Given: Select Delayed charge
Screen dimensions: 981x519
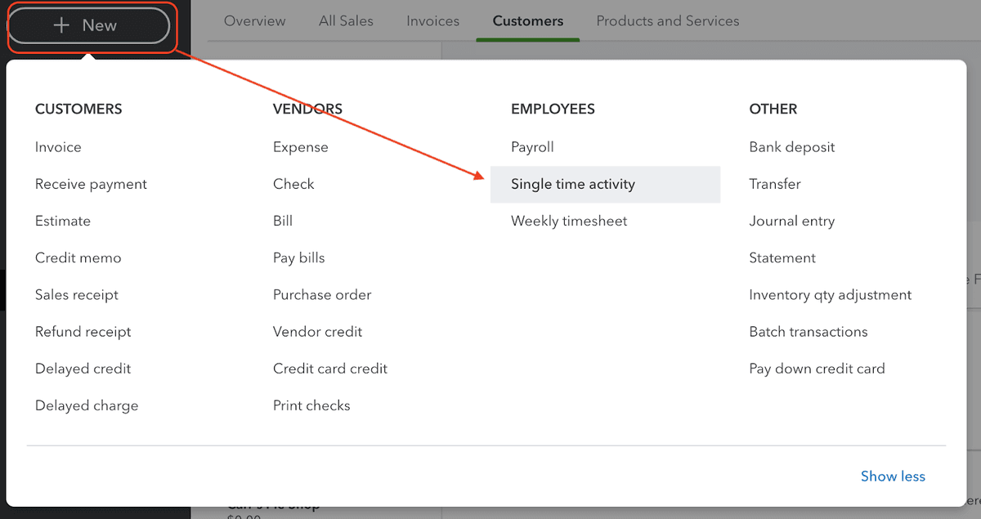Looking at the screenshot, I should 87,405.
